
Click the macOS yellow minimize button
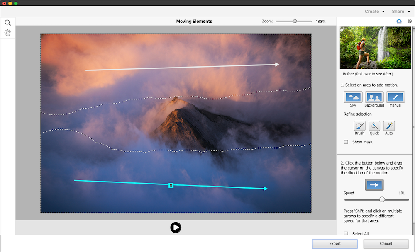[x=10, y=3]
